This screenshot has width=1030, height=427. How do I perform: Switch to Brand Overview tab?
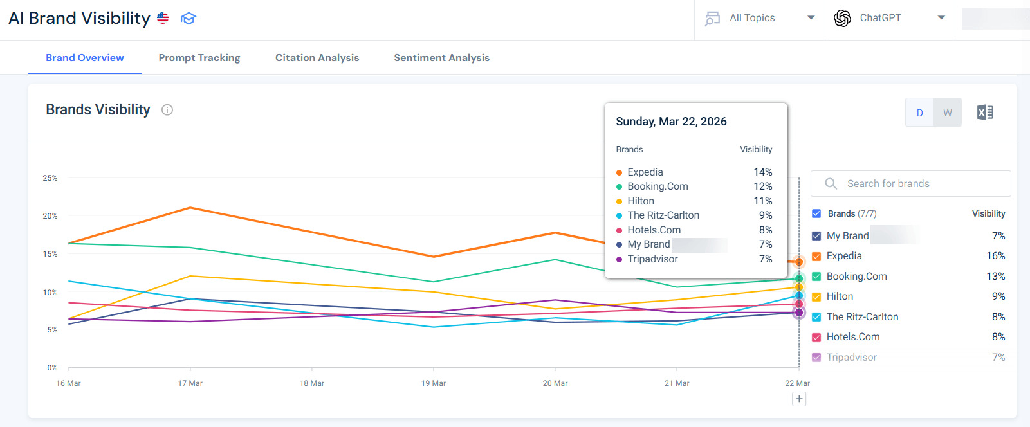[x=85, y=58]
